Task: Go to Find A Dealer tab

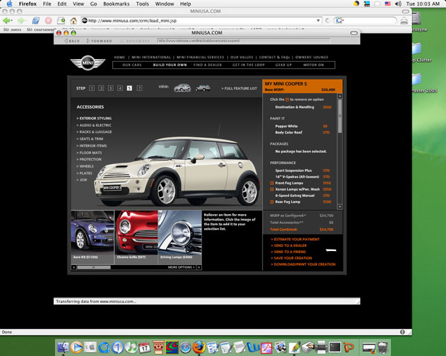Action: click(x=208, y=65)
